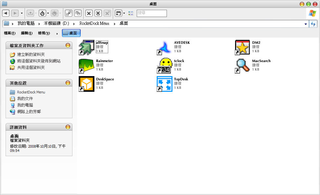320x195 pixels.
Task: Click the first X toolbar button
Action: [89, 13]
